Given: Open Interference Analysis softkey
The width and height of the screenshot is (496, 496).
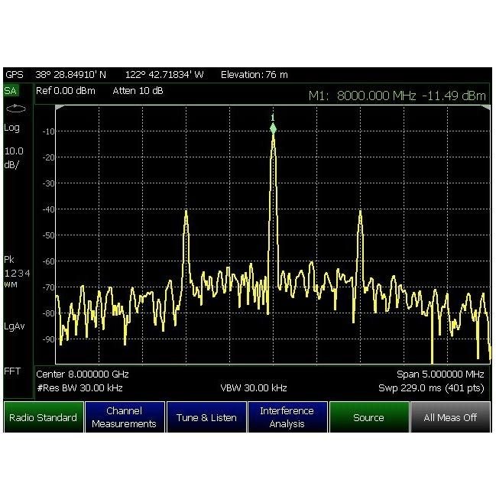Looking at the screenshot, I should point(287,417).
